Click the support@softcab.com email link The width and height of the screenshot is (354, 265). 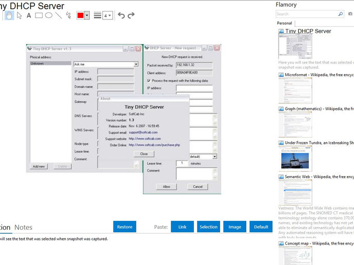(143, 132)
